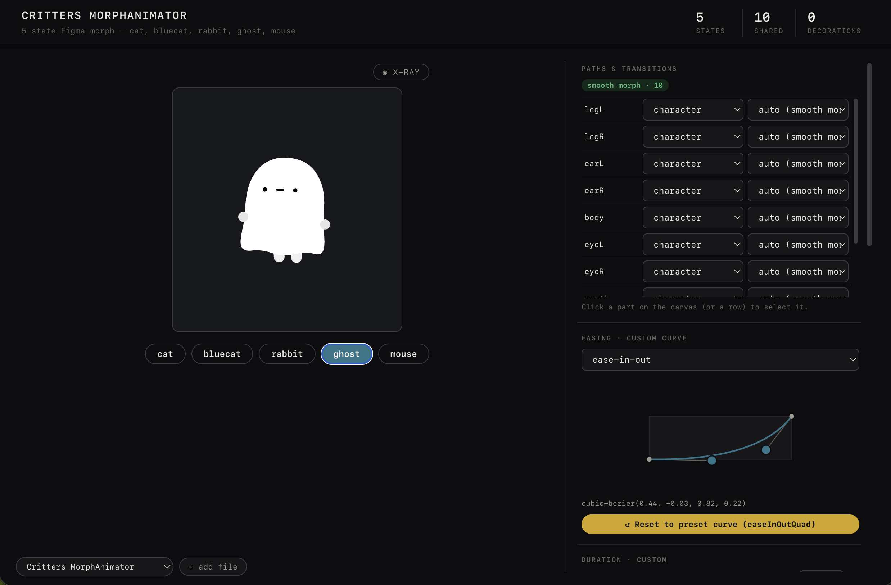Open the eyeR character dropdown
The image size is (891, 585).
[x=693, y=271]
